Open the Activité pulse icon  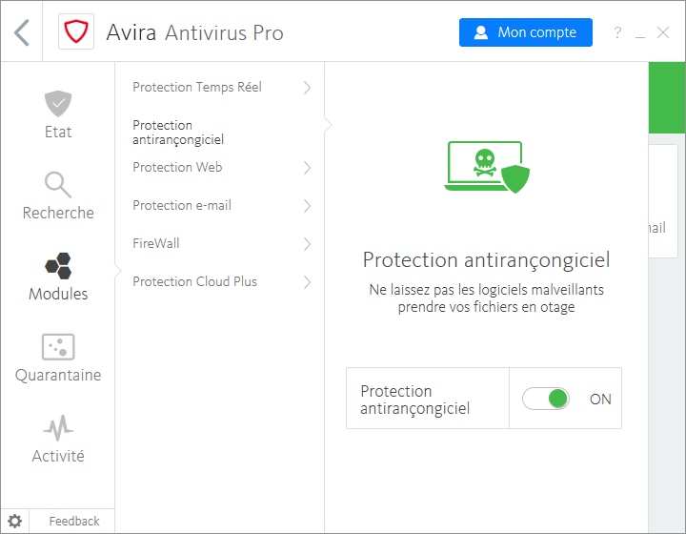58,427
